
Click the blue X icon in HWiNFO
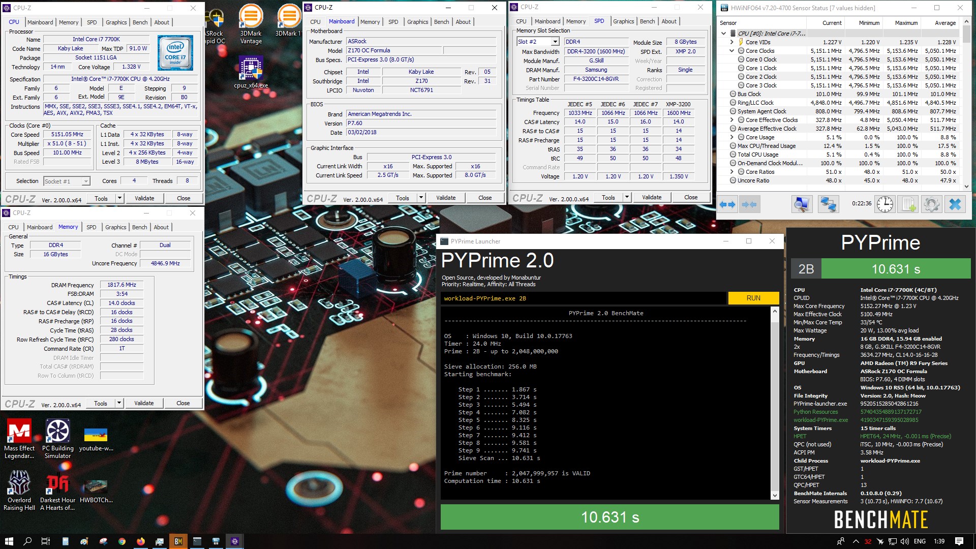(x=955, y=204)
